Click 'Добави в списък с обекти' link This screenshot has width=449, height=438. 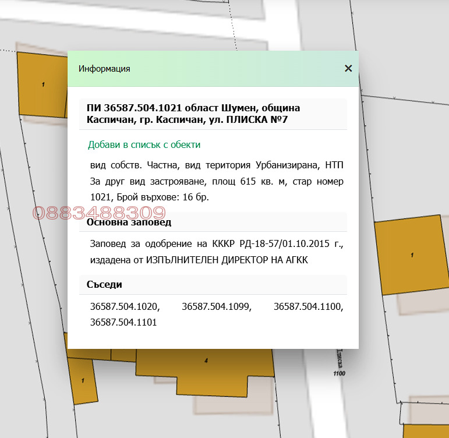click(144, 144)
